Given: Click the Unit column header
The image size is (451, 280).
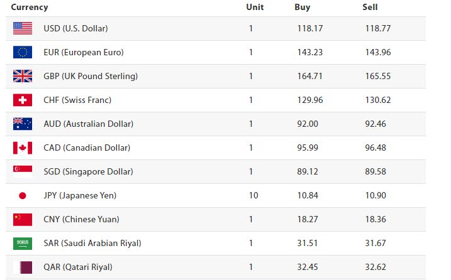Looking at the screenshot, I should pyautogui.click(x=255, y=8).
